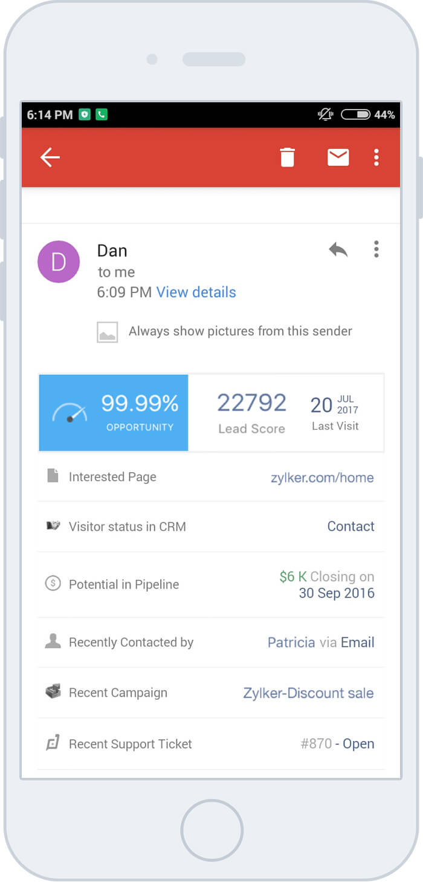Delete this email with the trash icon
The width and height of the screenshot is (423, 882).
(x=288, y=157)
